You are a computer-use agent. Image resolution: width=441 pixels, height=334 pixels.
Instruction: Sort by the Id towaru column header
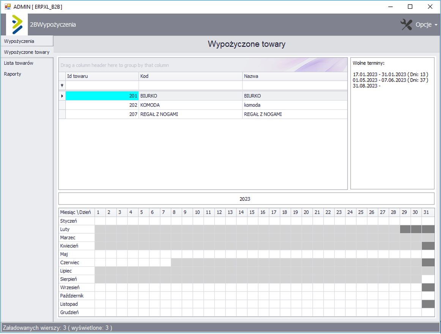(102, 76)
